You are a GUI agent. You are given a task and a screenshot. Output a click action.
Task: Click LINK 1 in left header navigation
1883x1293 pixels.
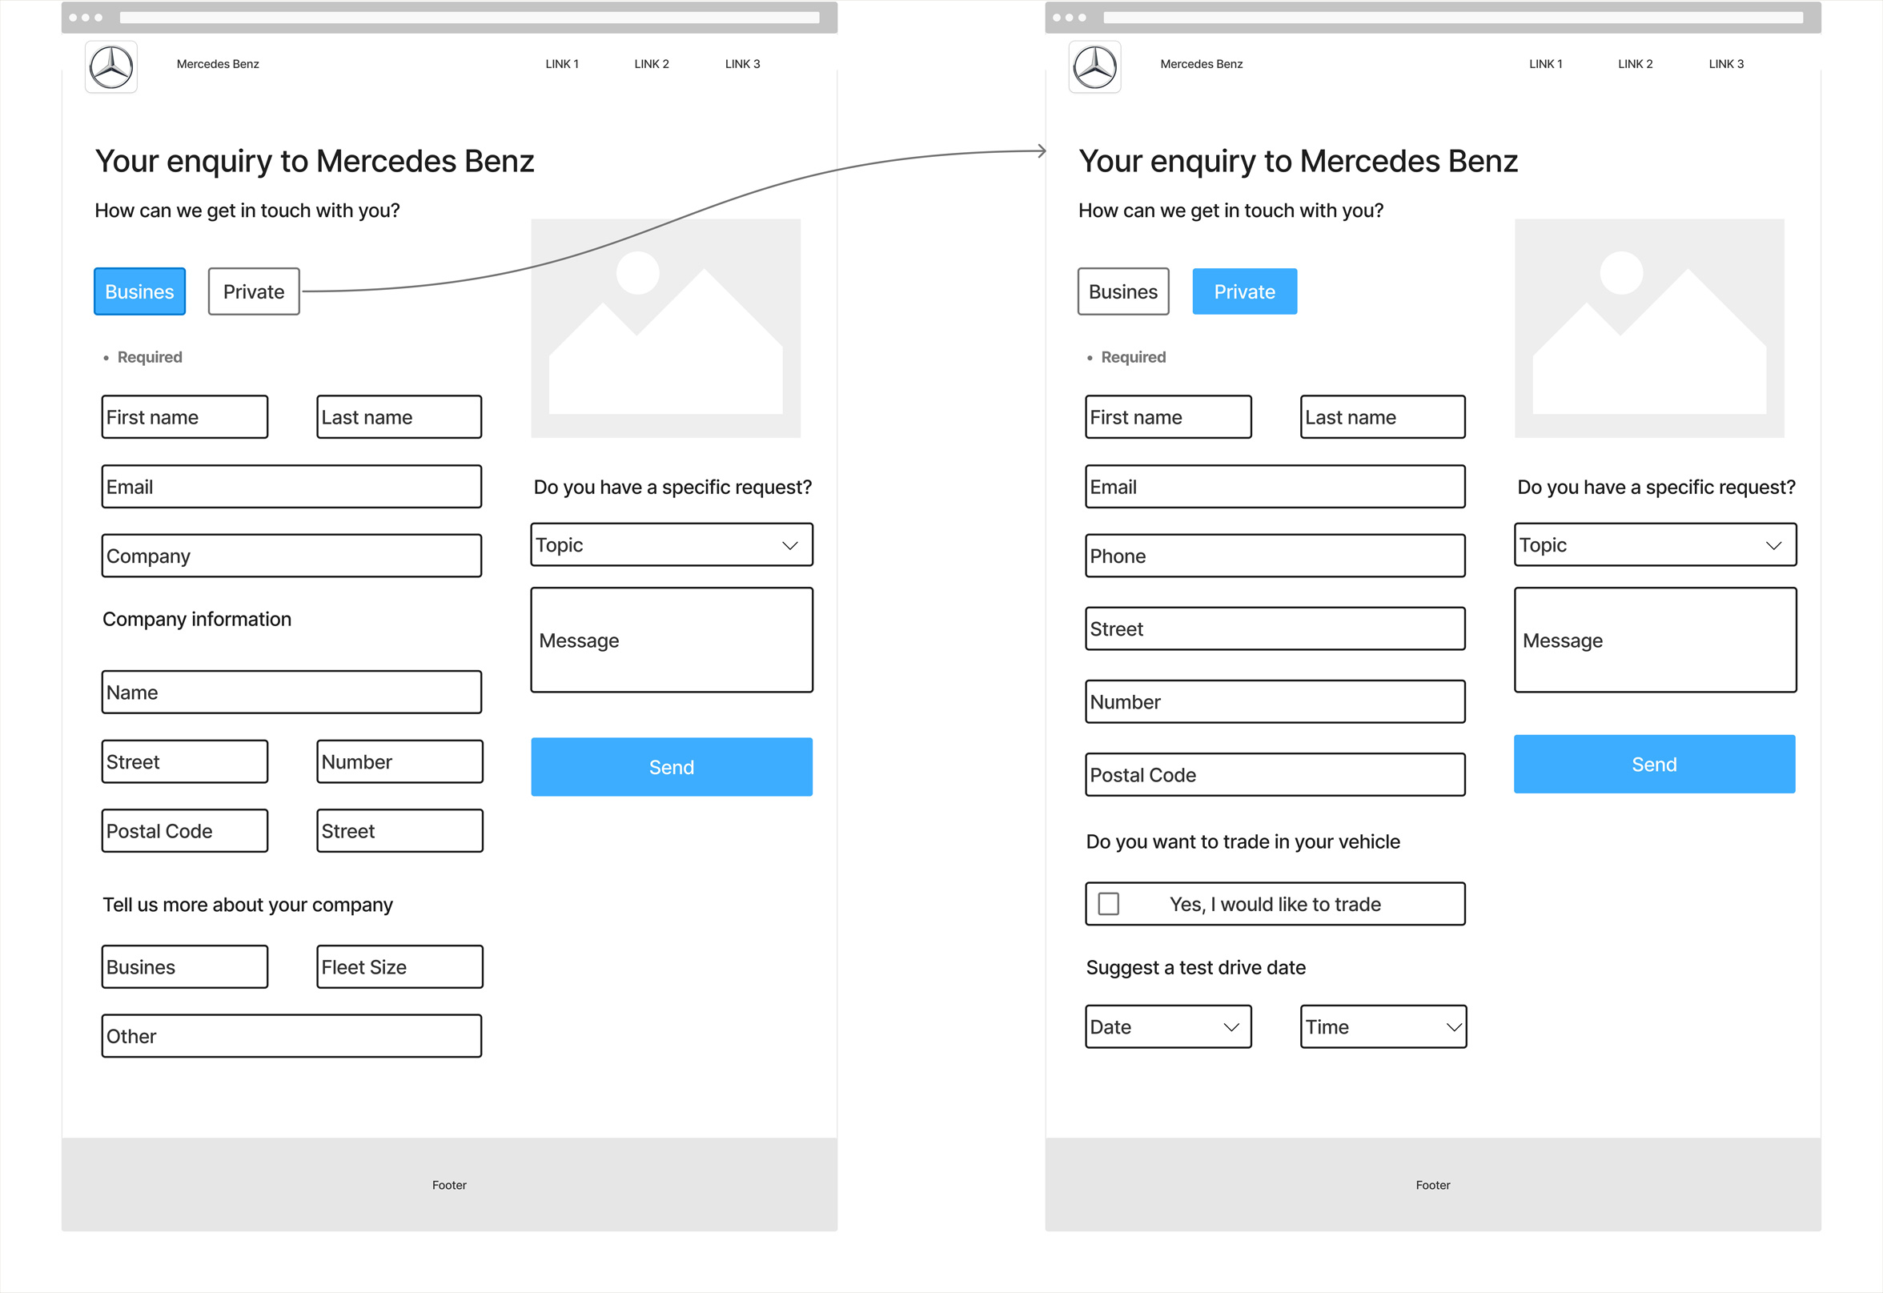tap(561, 64)
